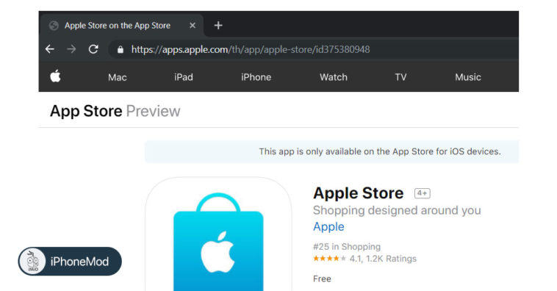Screen dimensions: 557x291
Task: Click the browser back arrow
Action: pyautogui.click(x=50, y=49)
